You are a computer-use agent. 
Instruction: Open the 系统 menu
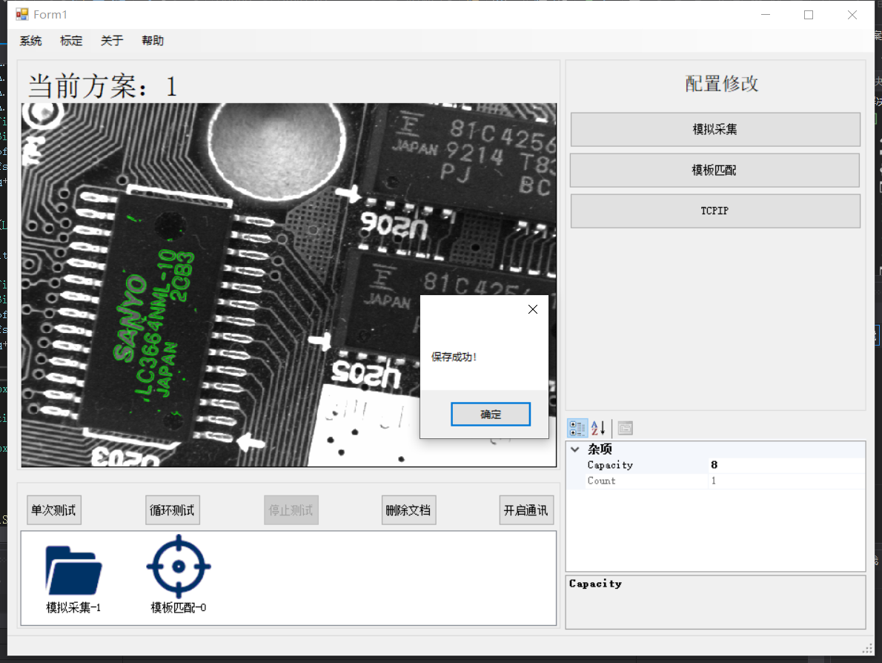pos(31,41)
